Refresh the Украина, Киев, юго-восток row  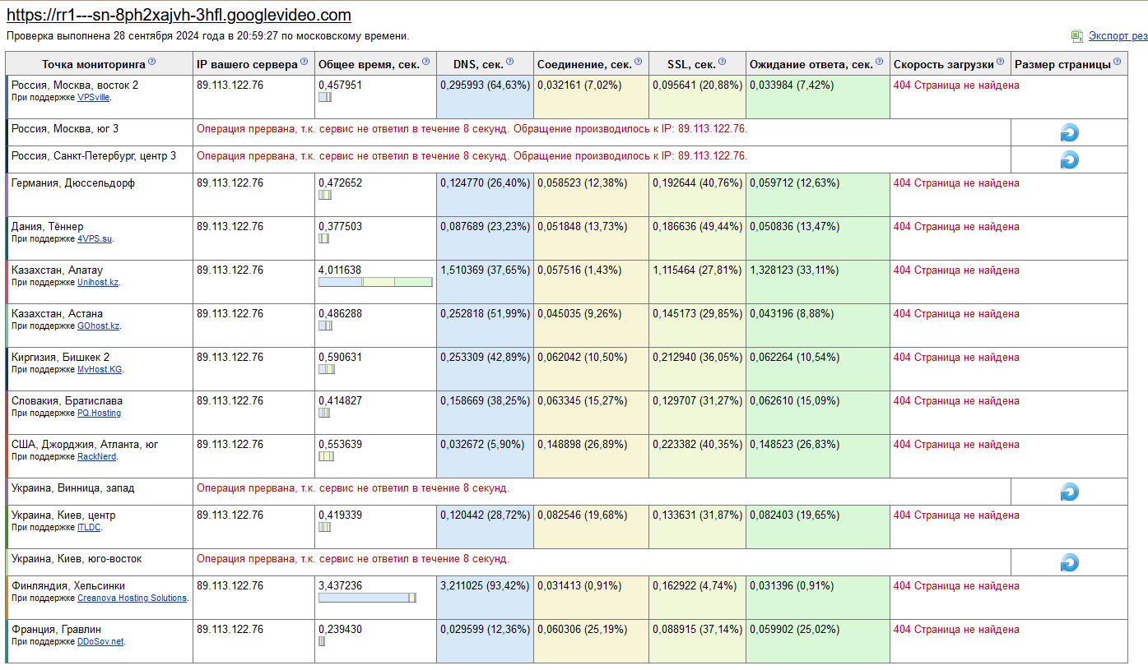click(x=1069, y=563)
